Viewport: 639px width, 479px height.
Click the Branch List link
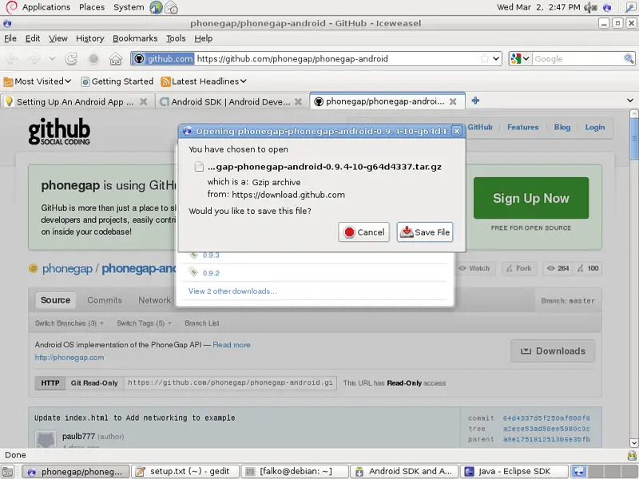point(202,323)
